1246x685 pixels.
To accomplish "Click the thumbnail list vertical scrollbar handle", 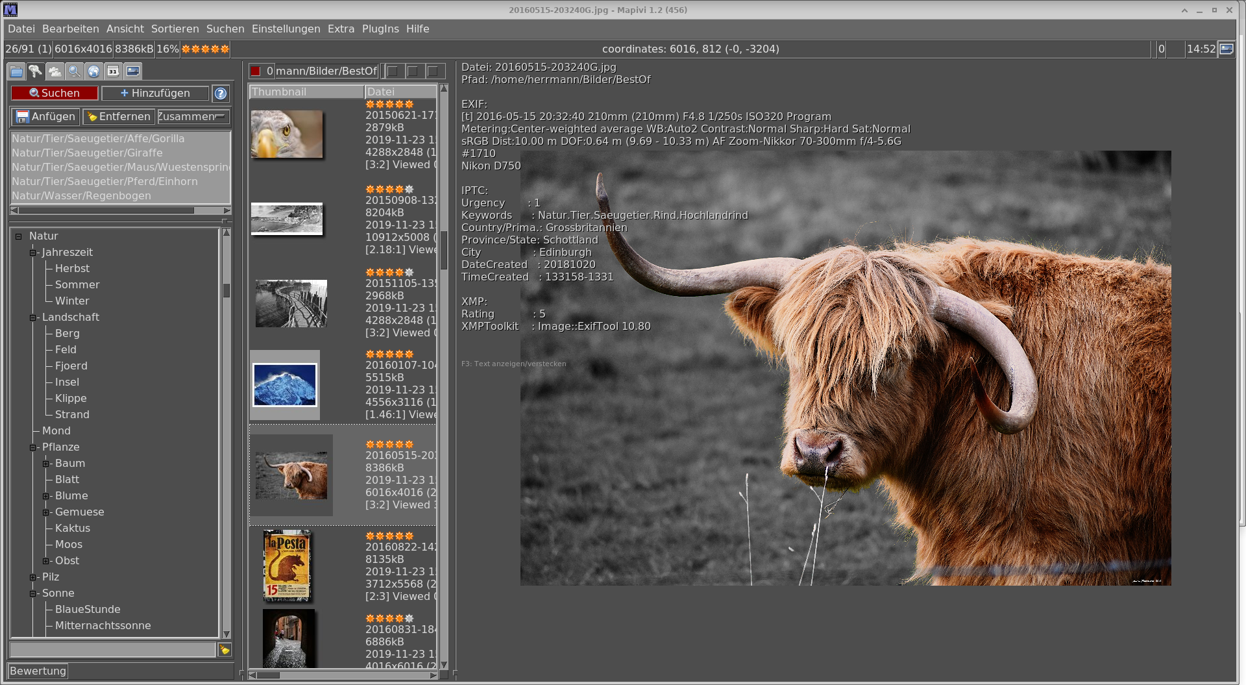I will (444, 250).
